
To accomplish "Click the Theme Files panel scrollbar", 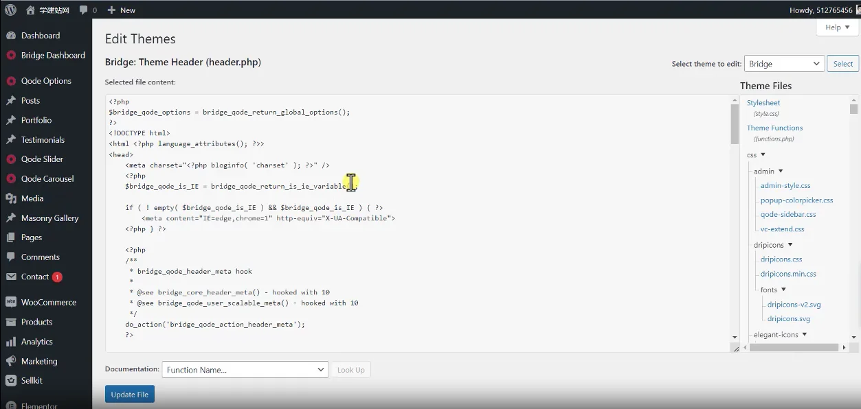I will coord(854,110).
